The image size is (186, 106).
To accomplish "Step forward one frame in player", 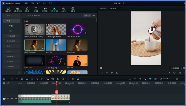I will tap(107, 72).
